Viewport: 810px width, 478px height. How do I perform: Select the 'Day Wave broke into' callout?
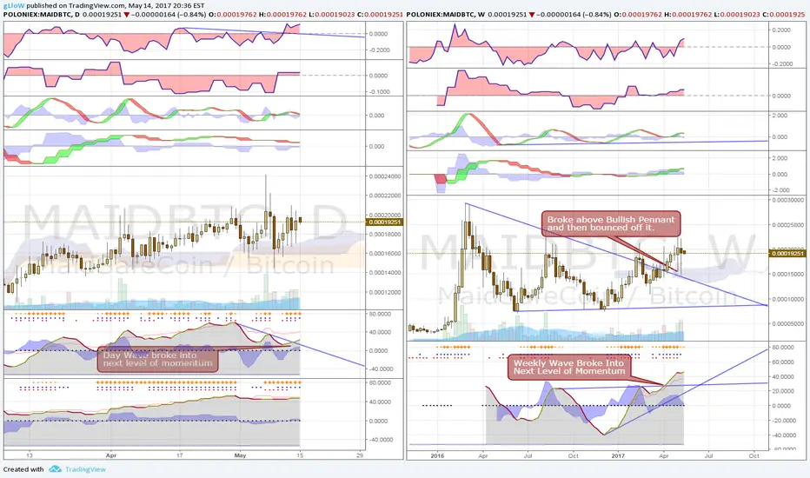(x=157, y=359)
